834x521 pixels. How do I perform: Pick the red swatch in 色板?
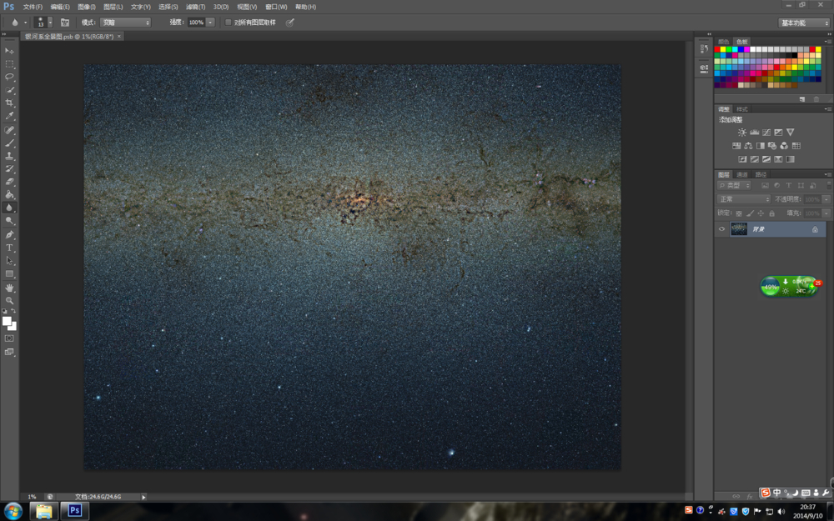point(717,49)
